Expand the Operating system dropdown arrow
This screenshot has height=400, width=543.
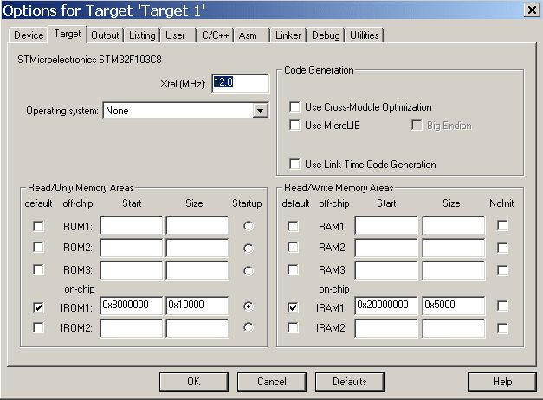click(x=261, y=111)
